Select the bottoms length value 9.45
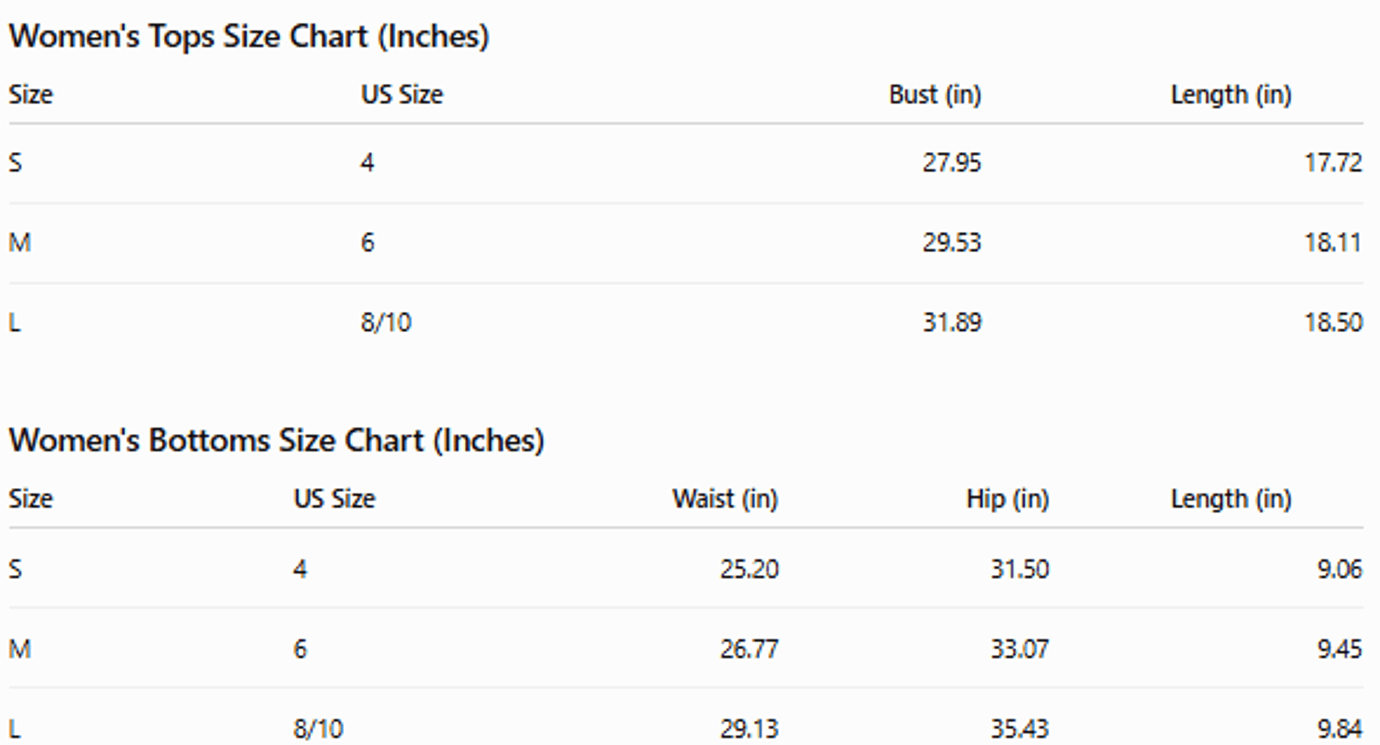The image size is (1380, 745). (x=1339, y=649)
